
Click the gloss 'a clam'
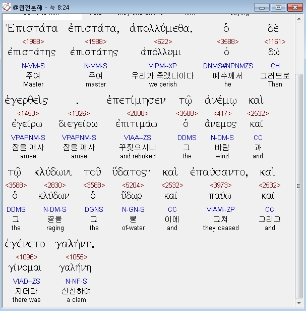76,300
